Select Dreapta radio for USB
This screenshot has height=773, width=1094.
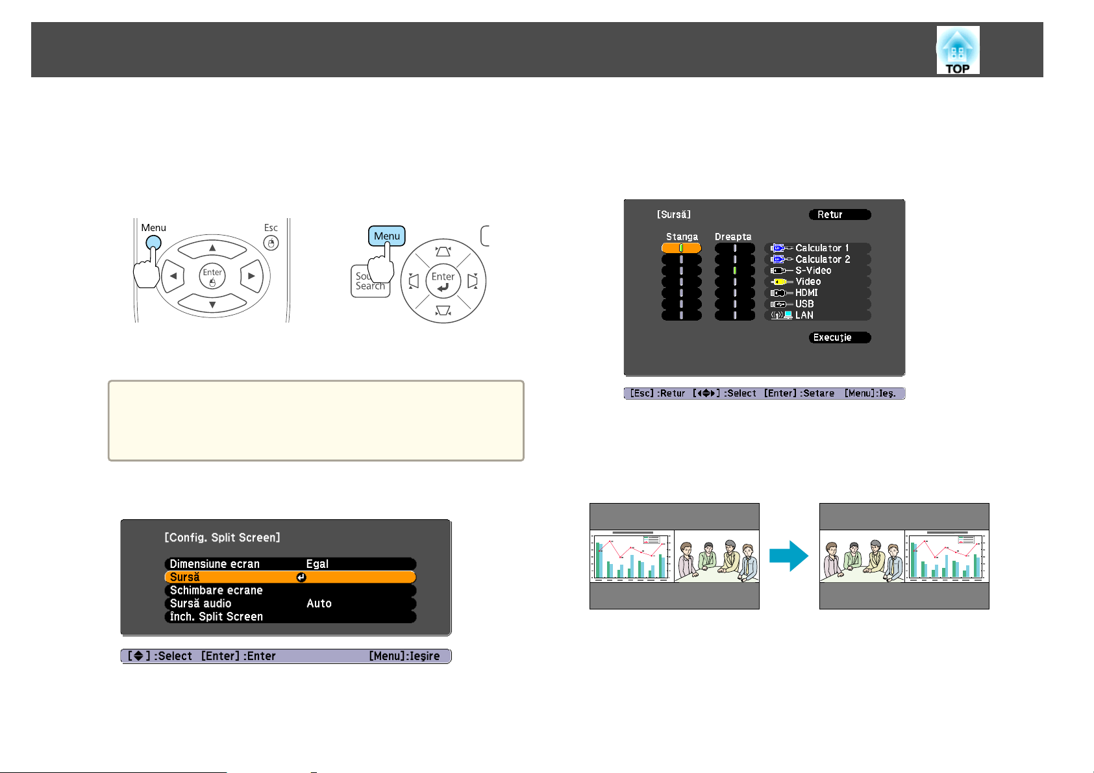(735, 304)
